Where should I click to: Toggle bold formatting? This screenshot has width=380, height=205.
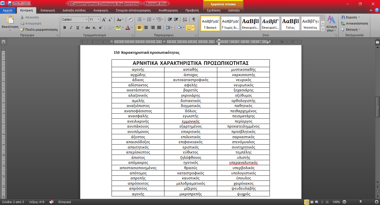click(65, 28)
